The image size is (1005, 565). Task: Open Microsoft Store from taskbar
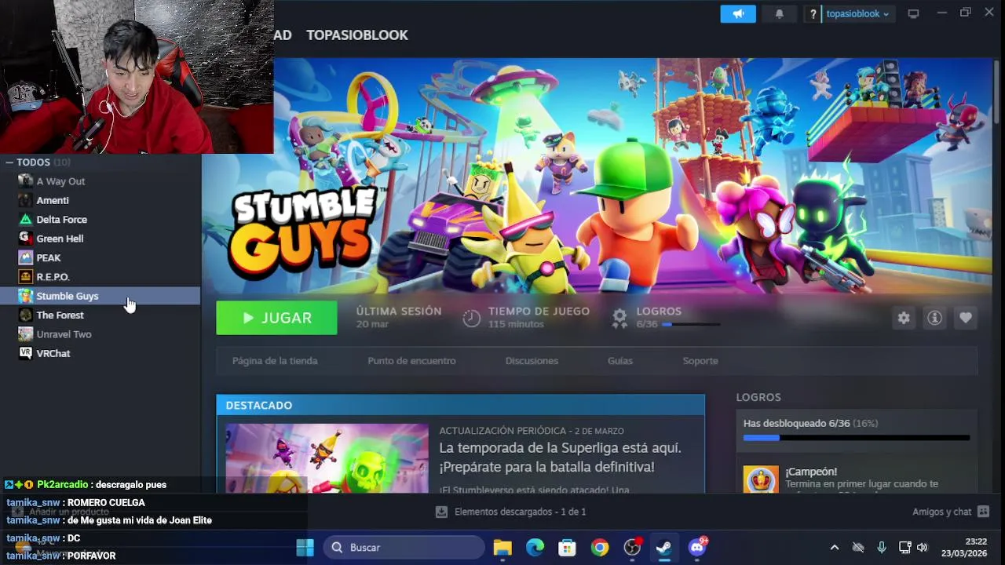click(x=567, y=548)
